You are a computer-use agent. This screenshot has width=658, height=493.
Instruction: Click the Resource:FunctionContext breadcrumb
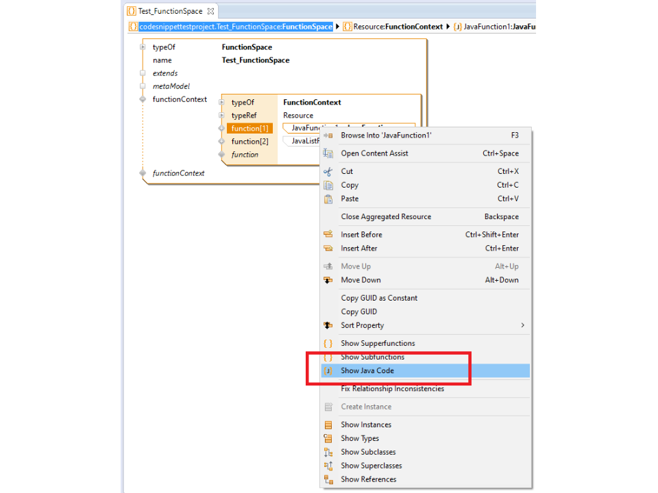pyautogui.click(x=393, y=27)
